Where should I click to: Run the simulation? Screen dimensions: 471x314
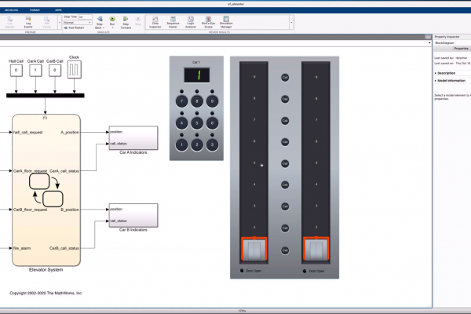point(111,20)
